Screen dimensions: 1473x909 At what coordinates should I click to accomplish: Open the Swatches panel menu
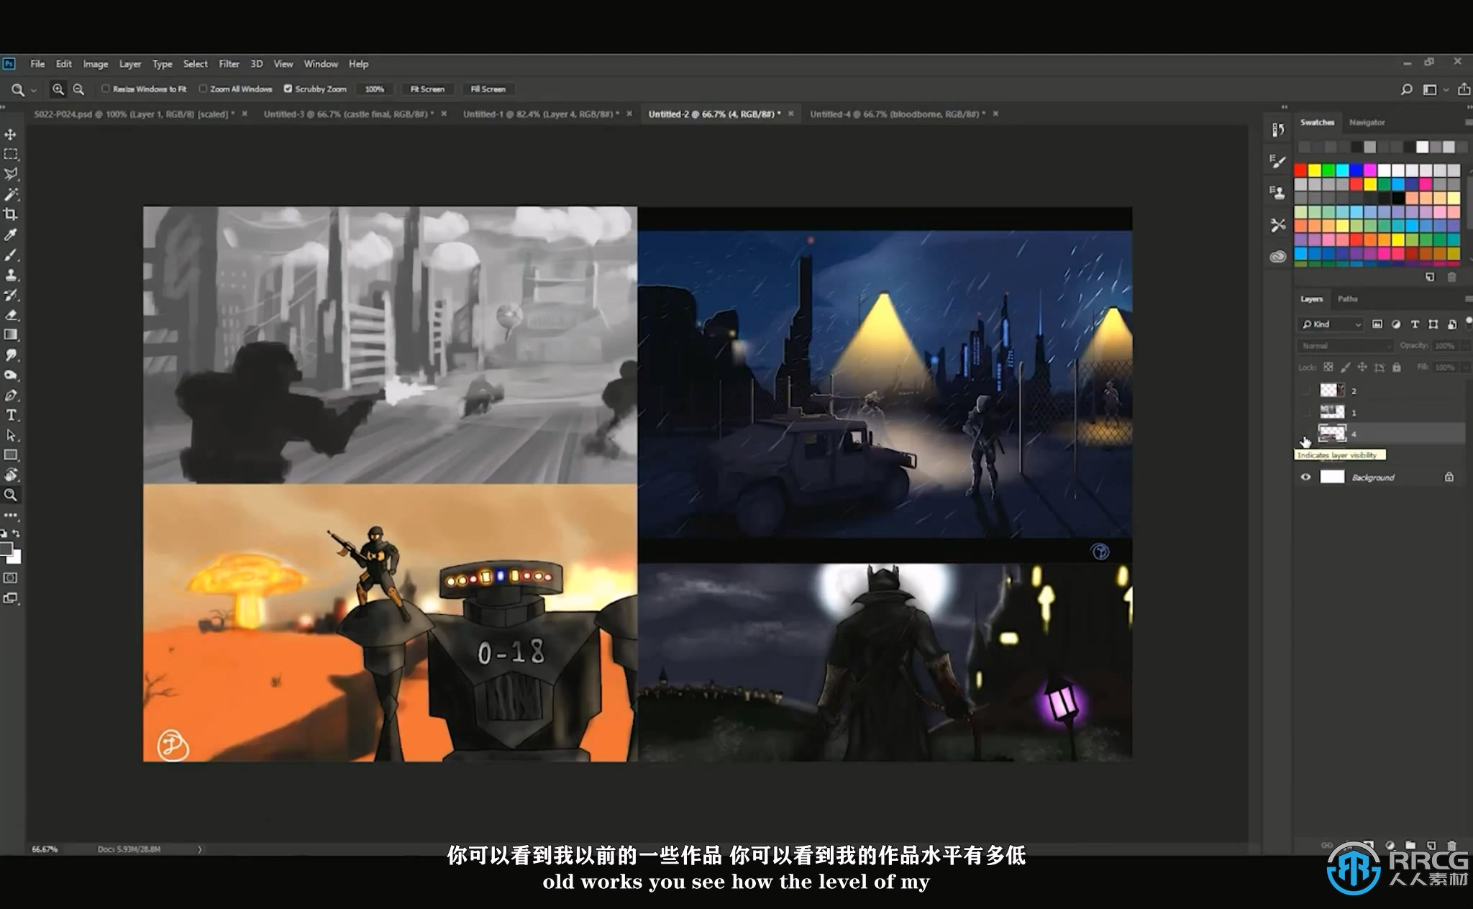[x=1468, y=122]
